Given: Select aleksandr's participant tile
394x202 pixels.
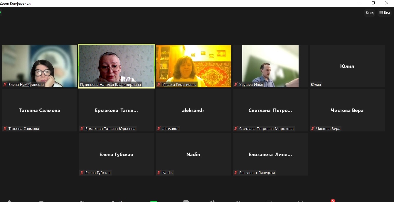Looking at the screenshot, I should tap(193, 110).
